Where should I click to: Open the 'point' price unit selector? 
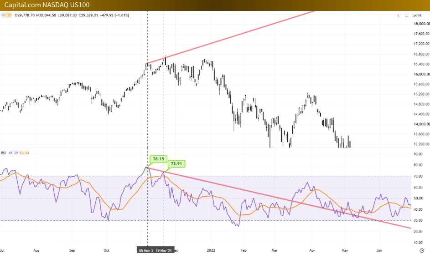point(421,15)
